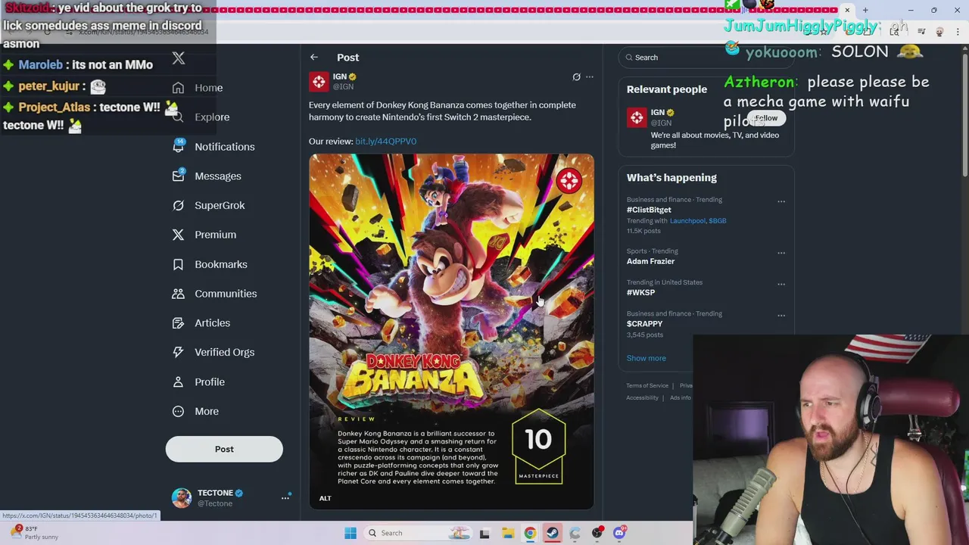Open the Donkey Kong Bananza review image

(x=451, y=332)
